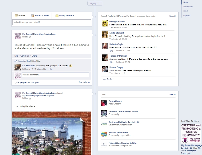202x155 pixels.
Task: Click Teresa O'Donnell's avatar in Recent Posts
Action: click(105, 58)
